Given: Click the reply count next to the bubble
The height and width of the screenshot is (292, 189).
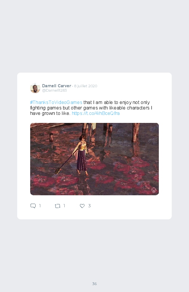Looking at the screenshot, I should (40, 206).
